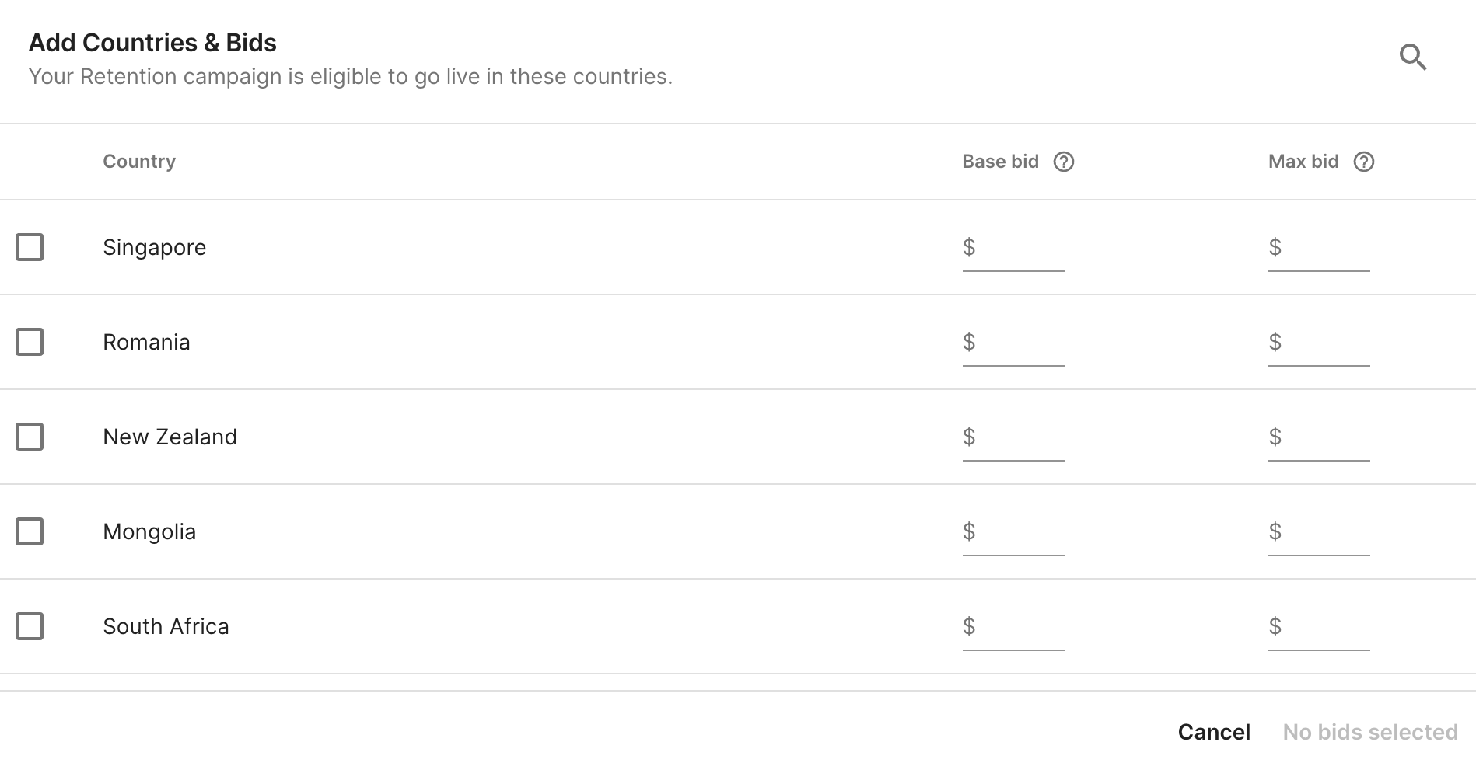Tick the New Zealand checkbox
This screenshot has height=763, width=1476.
pos(30,437)
